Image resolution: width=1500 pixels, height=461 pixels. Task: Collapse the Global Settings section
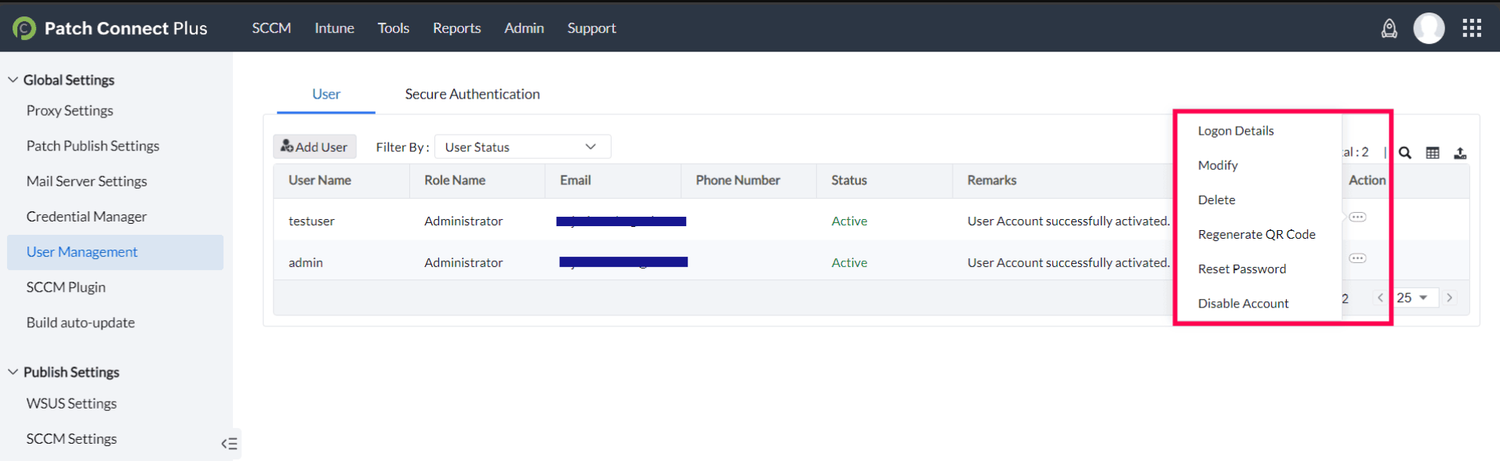click(x=13, y=80)
